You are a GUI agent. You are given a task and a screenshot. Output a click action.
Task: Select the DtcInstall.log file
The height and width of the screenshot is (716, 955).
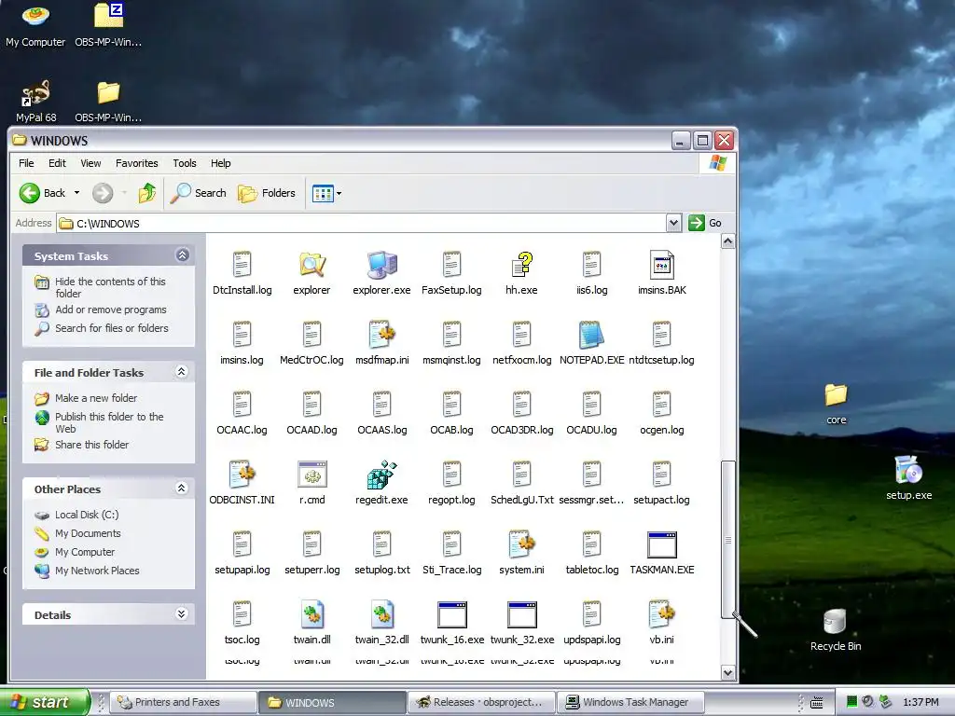pyautogui.click(x=242, y=264)
